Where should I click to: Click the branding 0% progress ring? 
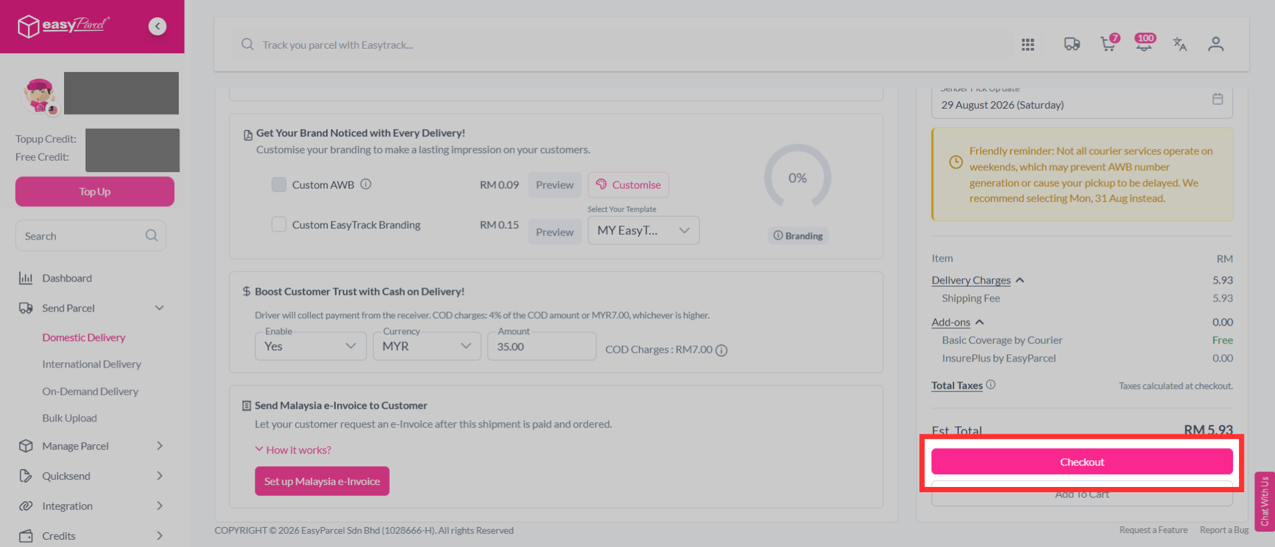[x=797, y=178]
